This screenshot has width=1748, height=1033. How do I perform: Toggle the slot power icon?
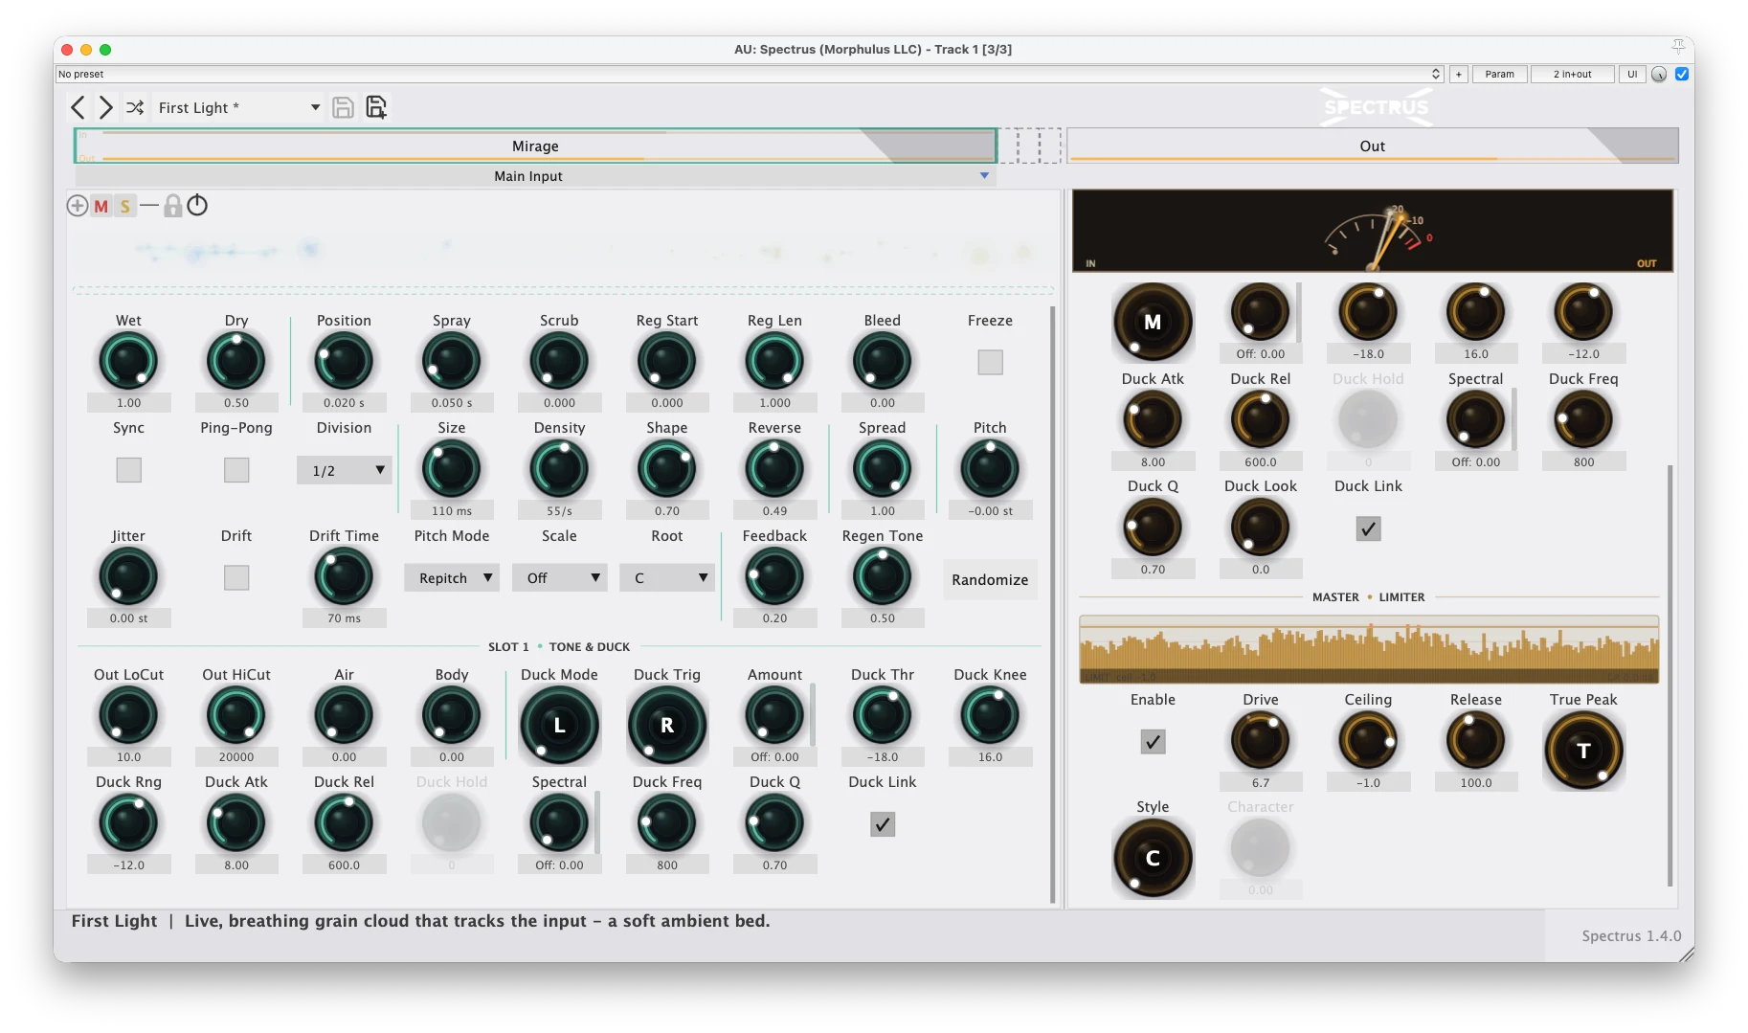click(197, 206)
